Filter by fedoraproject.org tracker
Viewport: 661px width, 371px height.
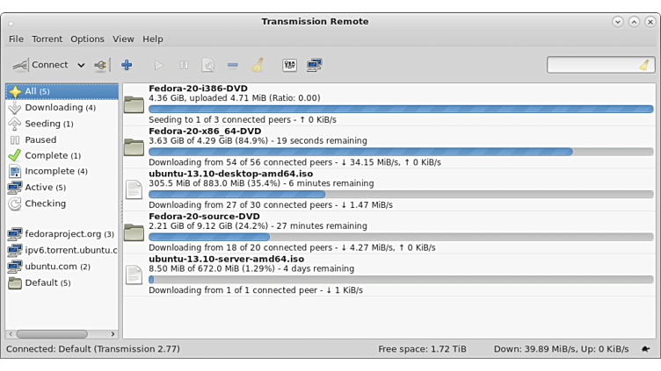(63, 234)
